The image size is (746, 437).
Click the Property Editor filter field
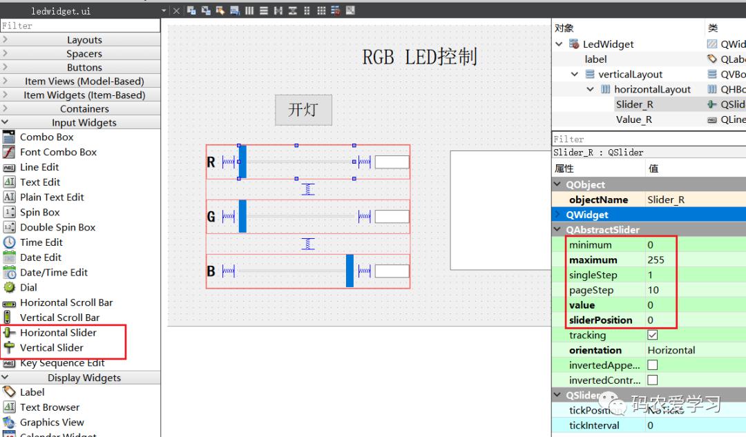tap(649, 139)
